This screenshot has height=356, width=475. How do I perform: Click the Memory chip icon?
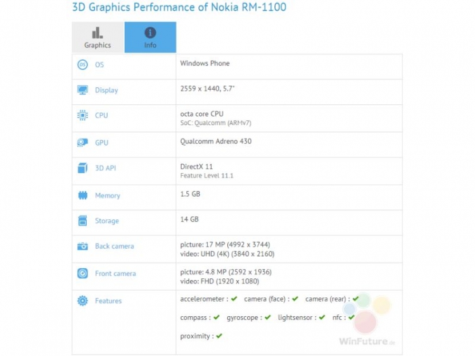point(82,195)
